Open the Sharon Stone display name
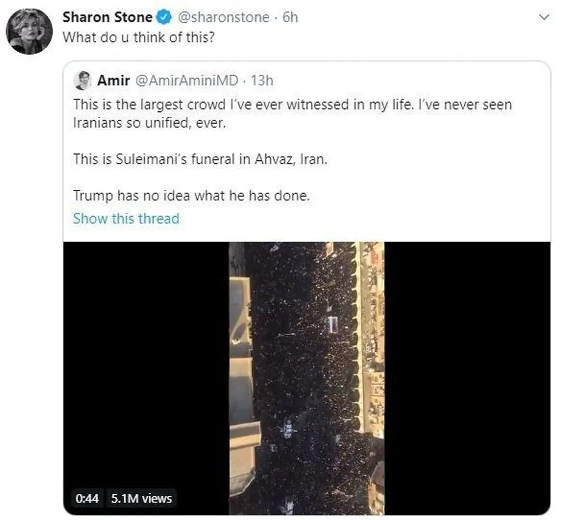561x520 pixels. [107, 17]
